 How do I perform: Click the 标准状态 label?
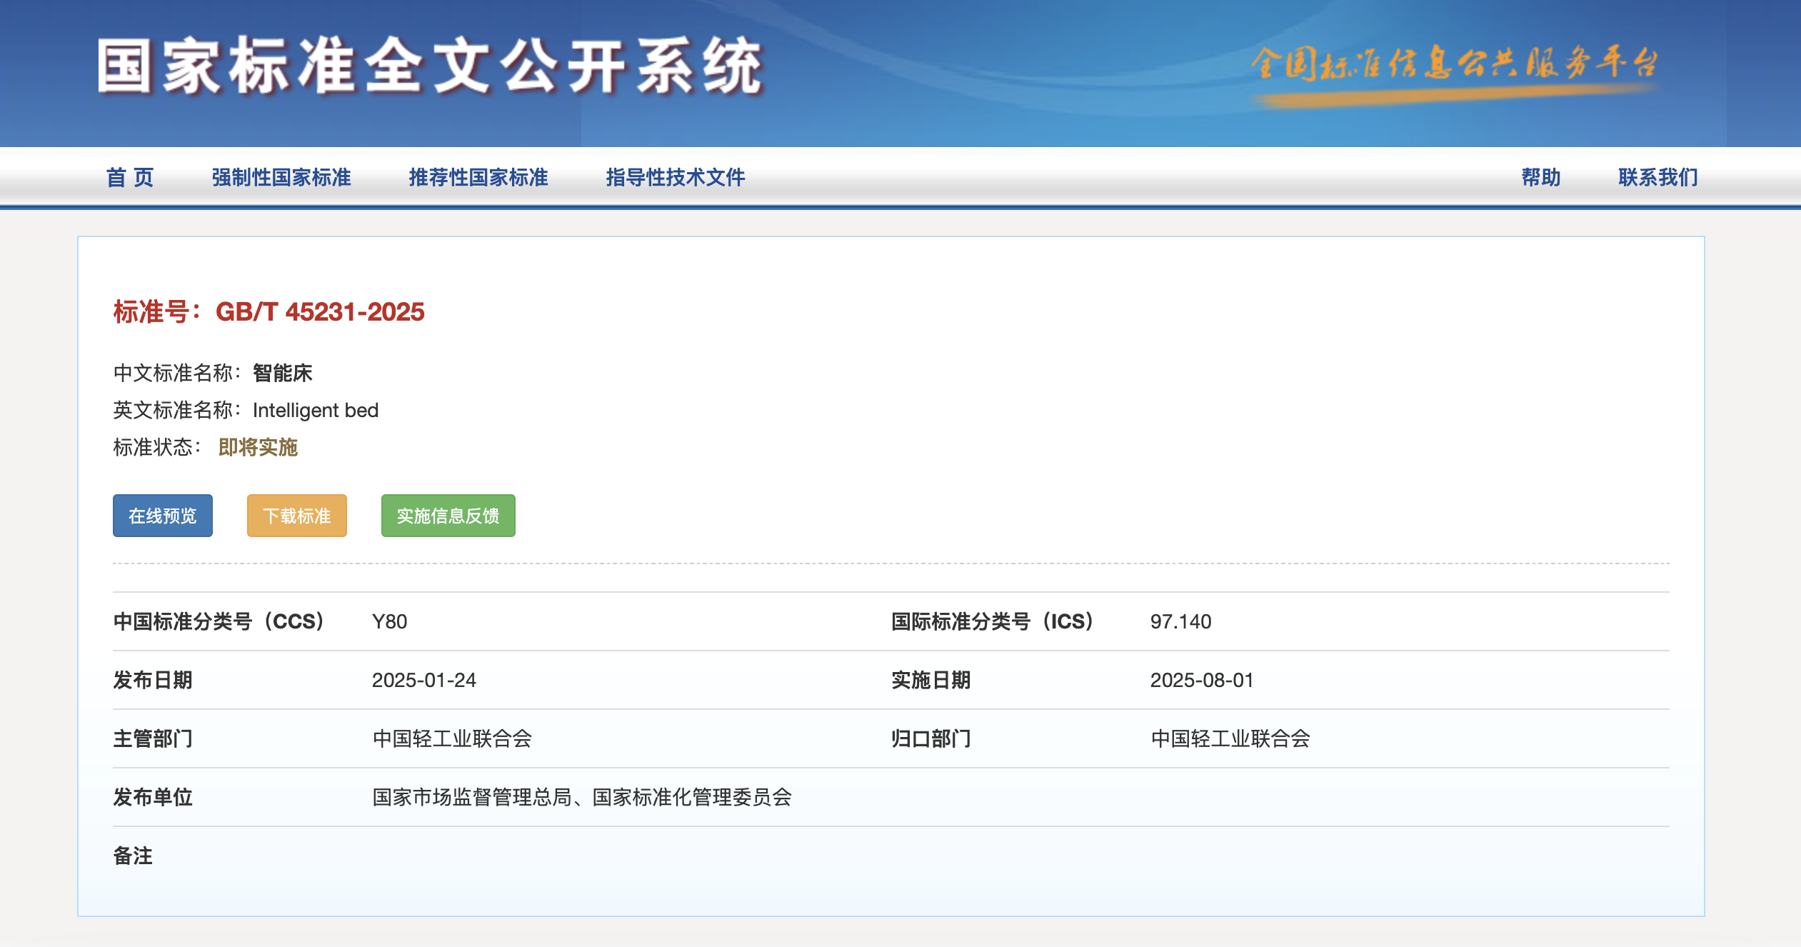(158, 447)
